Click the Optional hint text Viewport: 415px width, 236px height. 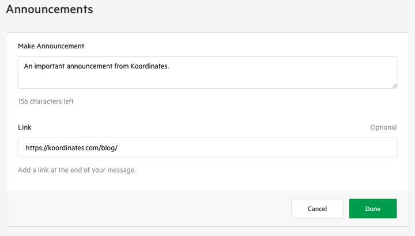point(383,127)
